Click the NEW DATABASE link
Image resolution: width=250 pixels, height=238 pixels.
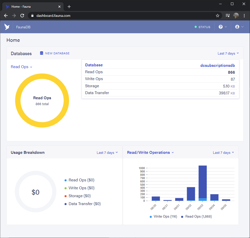57,53
